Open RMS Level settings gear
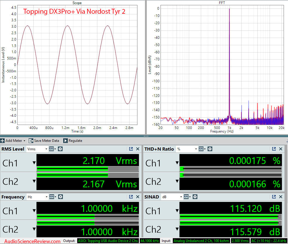The image size is (288, 244). click(x=60, y=149)
